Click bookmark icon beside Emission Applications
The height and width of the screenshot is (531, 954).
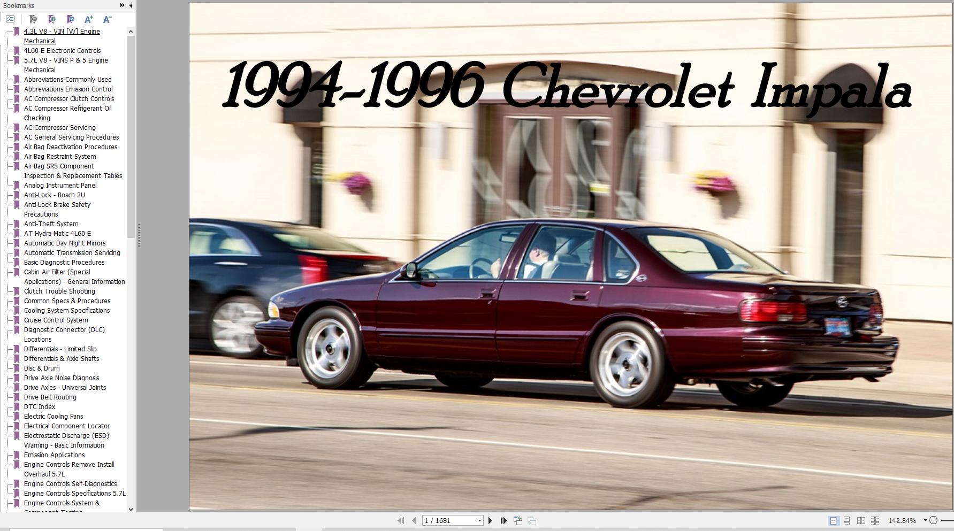(17, 455)
